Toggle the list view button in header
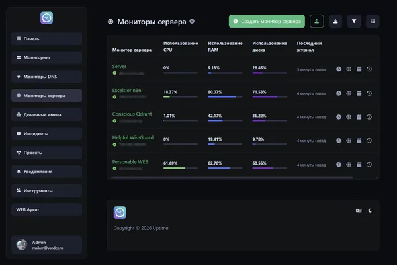The image size is (397, 265). pos(373,21)
